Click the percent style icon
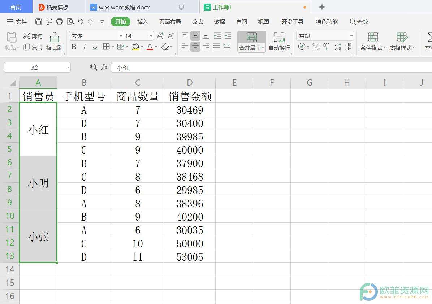The image size is (432, 304). [x=316, y=47]
